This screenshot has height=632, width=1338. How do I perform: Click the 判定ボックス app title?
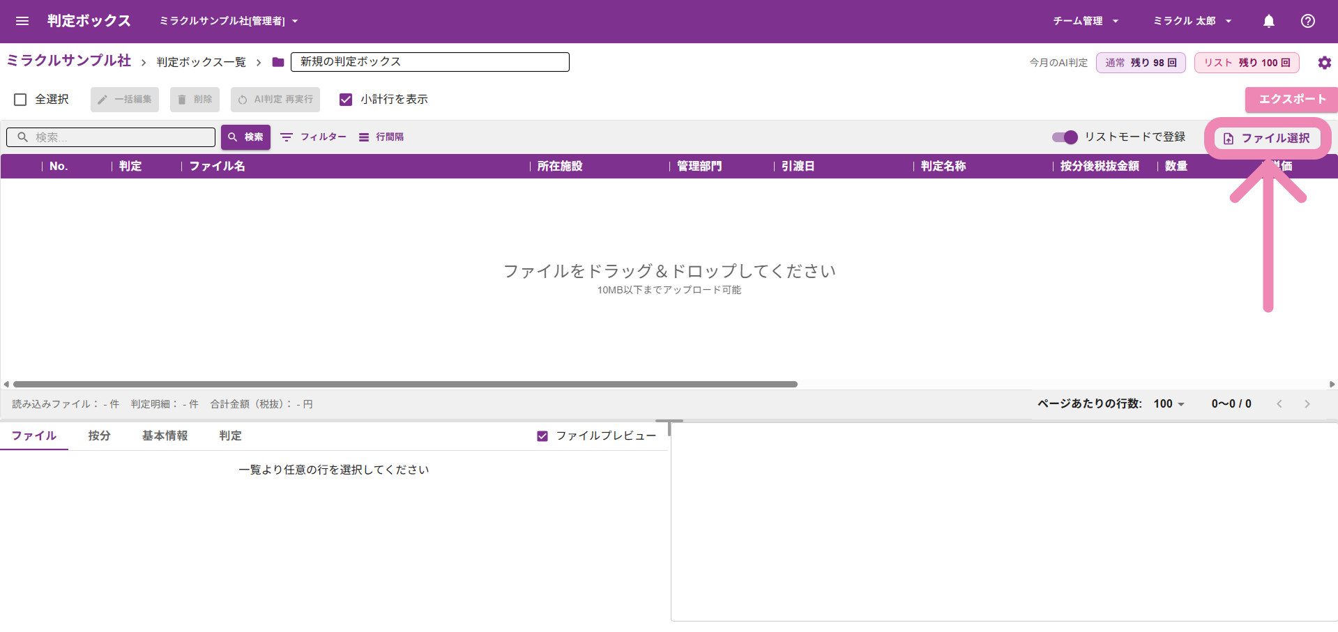tap(89, 21)
